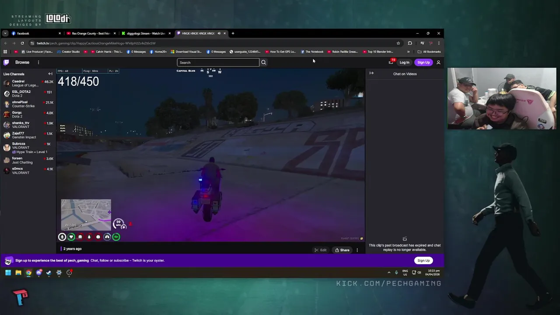Viewport: 560px width, 315px height.
Task: Open the Top 10 Blender Intr... bookmark
Action: tap(378, 52)
